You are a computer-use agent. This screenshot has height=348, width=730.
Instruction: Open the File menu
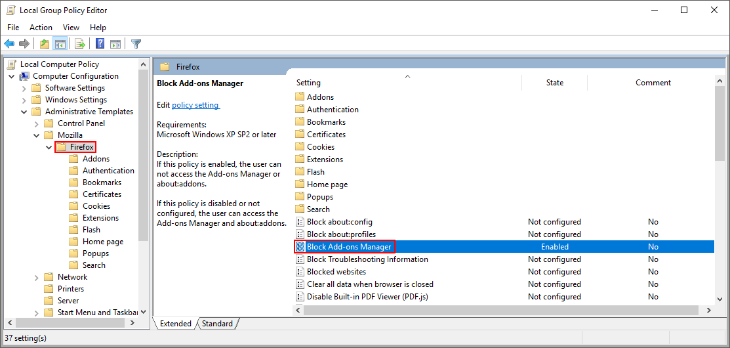(13, 28)
